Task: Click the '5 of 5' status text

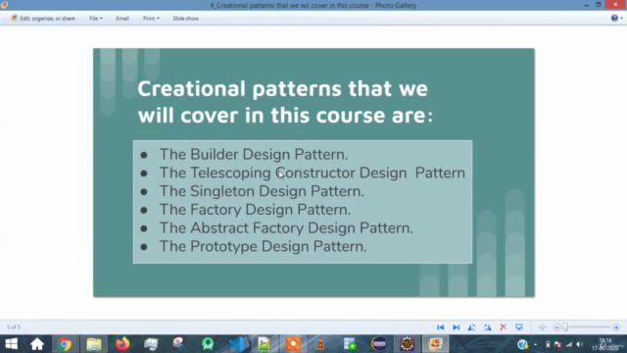Action: pyautogui.click(x=14, y=328)
